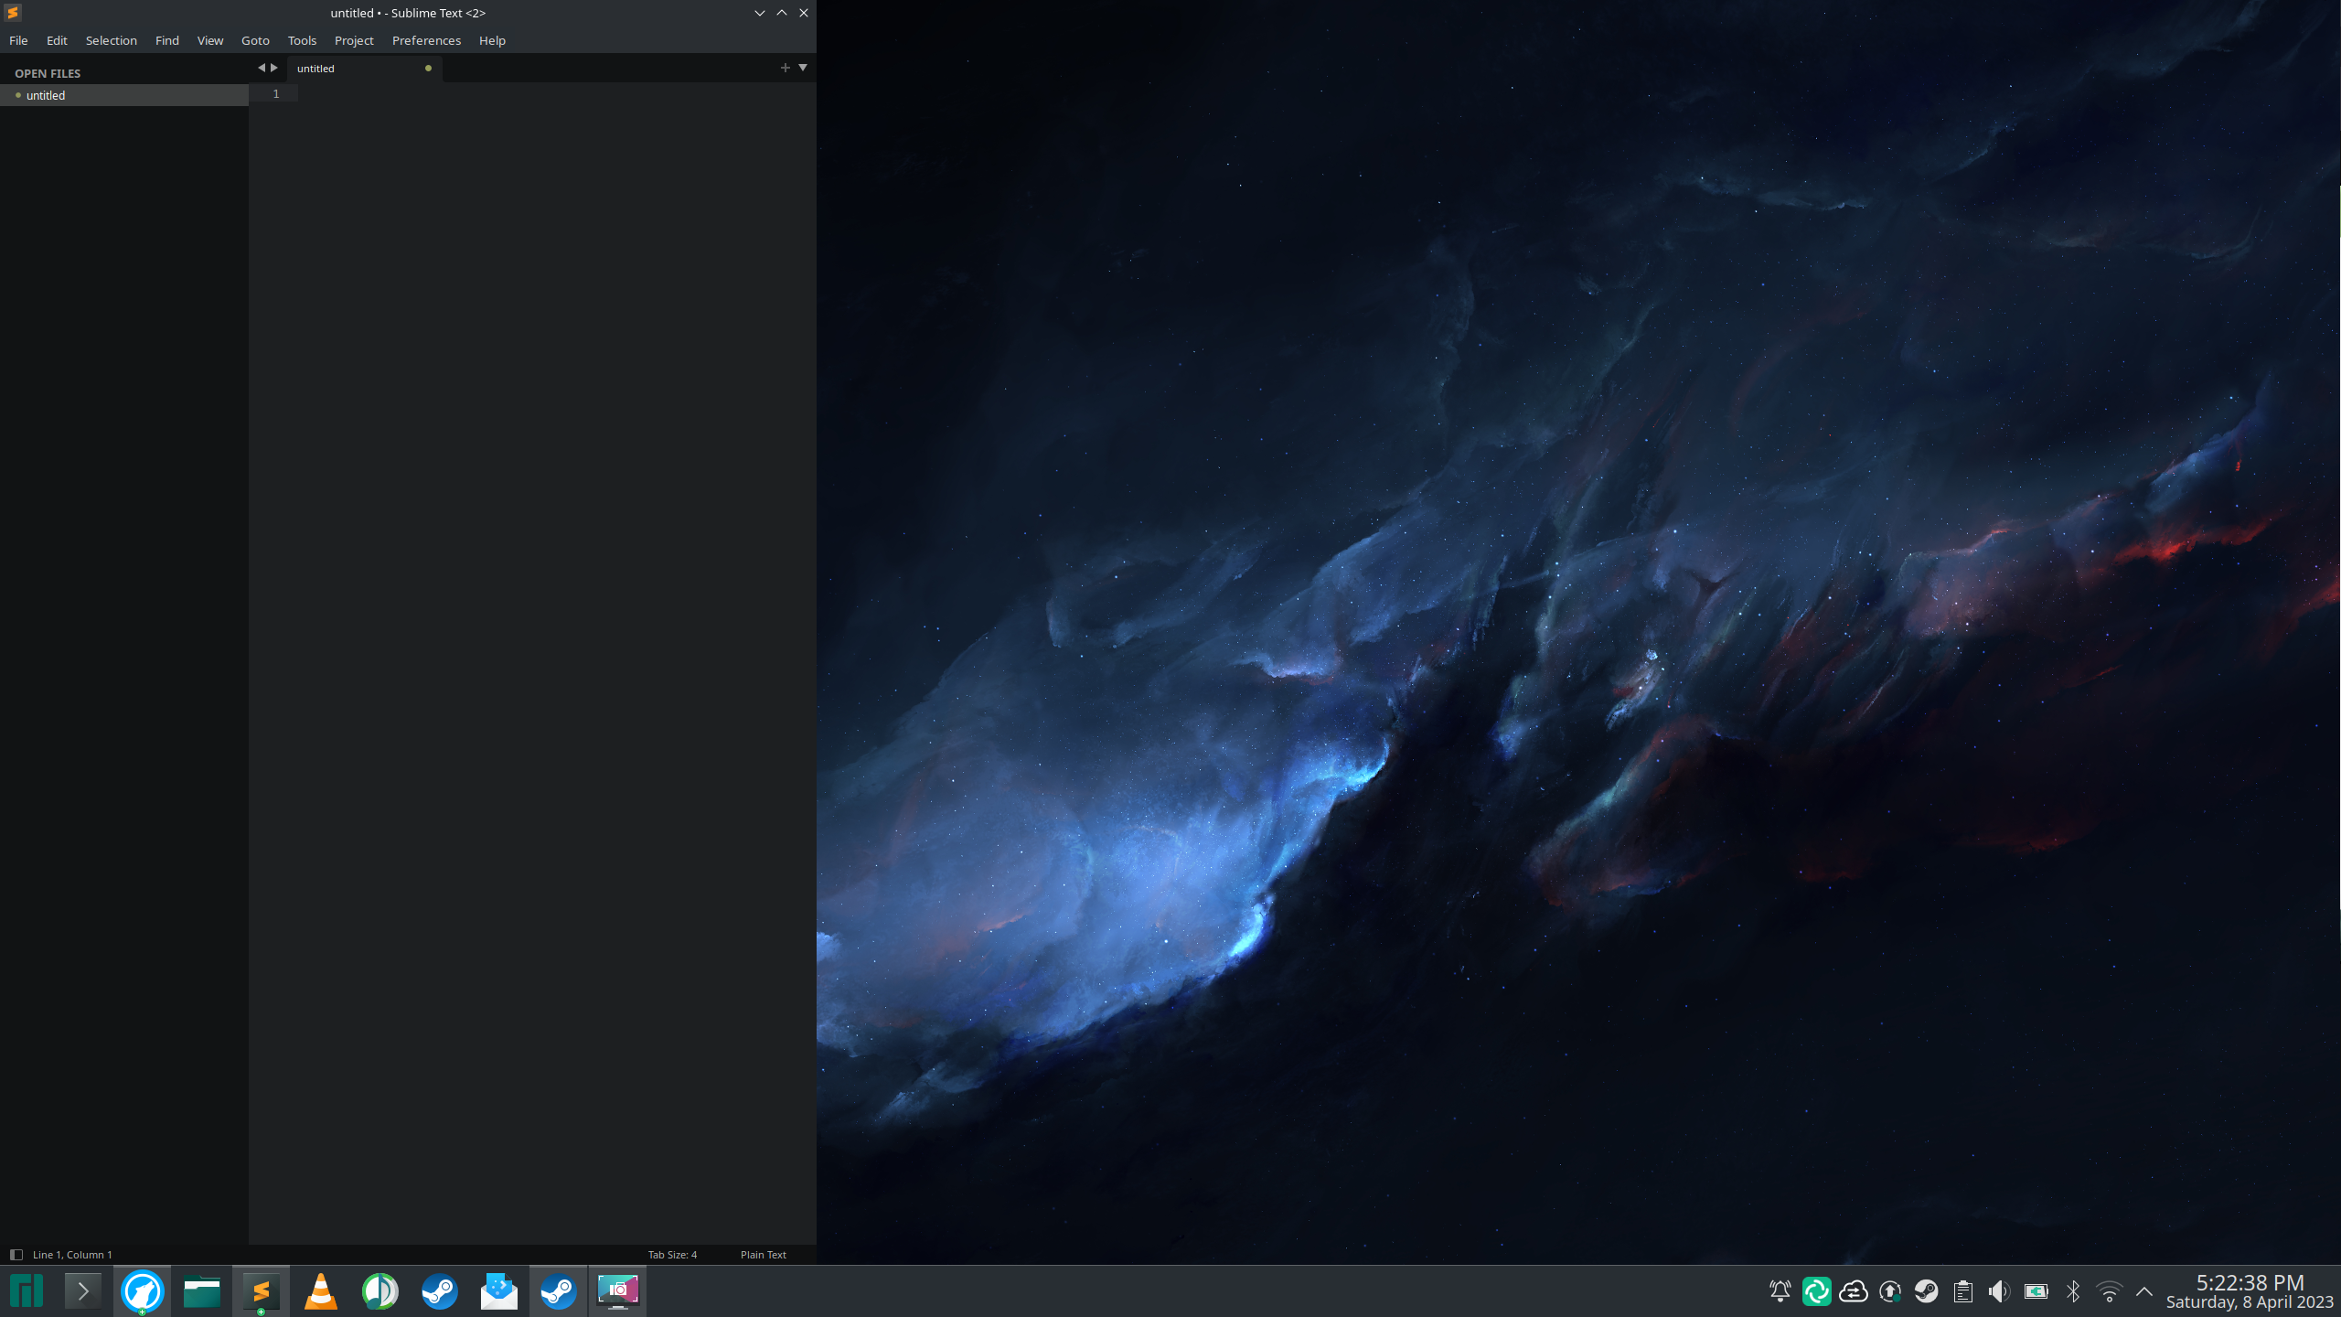Open the View menu

[209, 40]
